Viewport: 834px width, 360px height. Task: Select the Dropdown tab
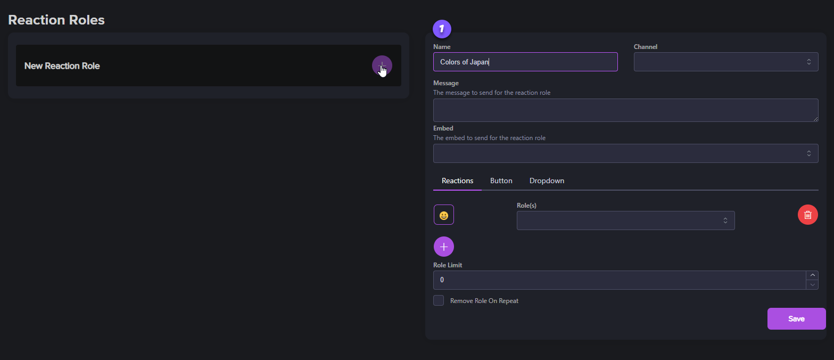547,181
